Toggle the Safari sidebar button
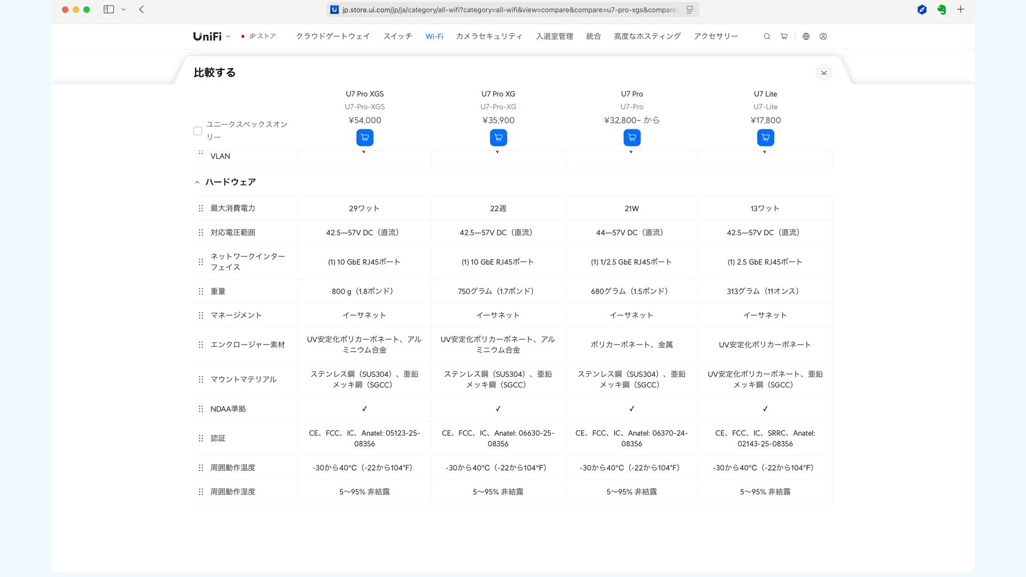Screen dimensions: 1026x577 pyautogui.click(x=108, y=10)
